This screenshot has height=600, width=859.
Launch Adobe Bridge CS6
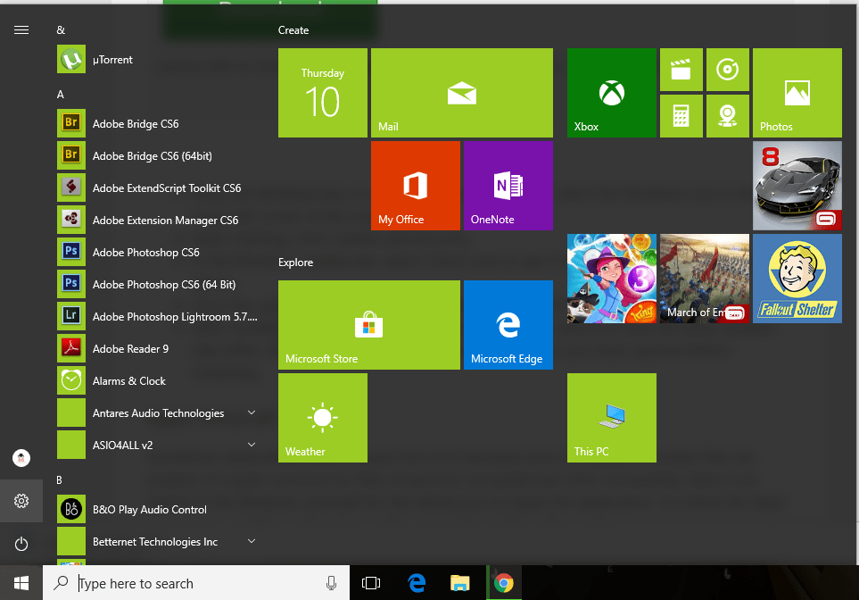click(159, 123)
